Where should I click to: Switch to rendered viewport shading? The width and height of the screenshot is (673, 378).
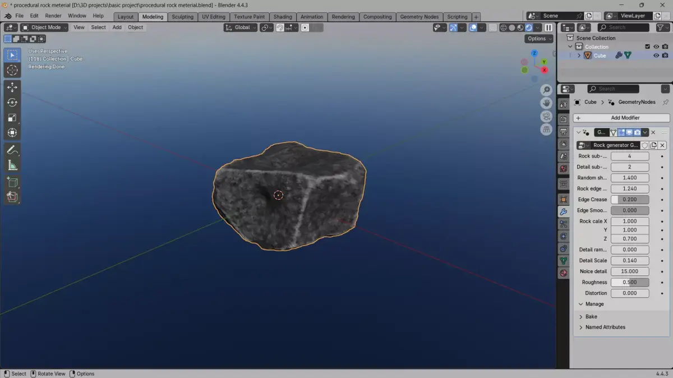tap(529, 27)
